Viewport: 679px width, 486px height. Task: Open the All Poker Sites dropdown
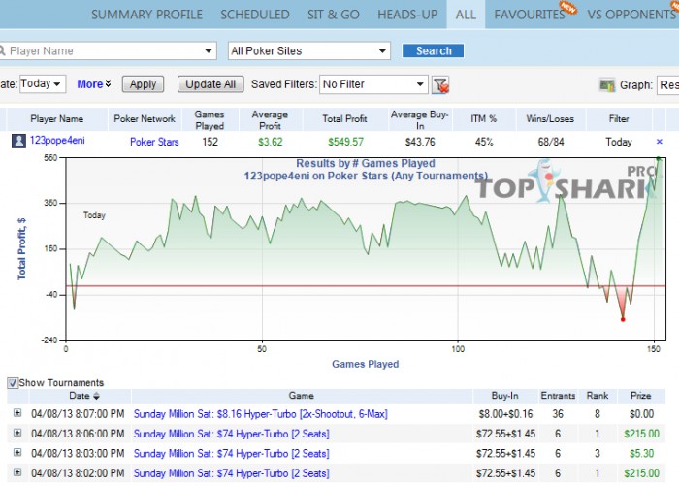309,50
